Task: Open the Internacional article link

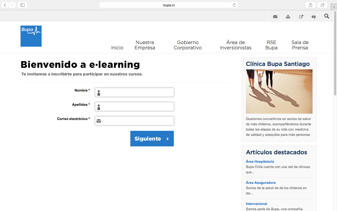Action: 256,204
